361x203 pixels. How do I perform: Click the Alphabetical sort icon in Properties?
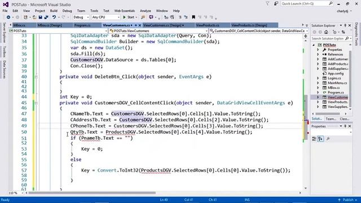[320, 139]
